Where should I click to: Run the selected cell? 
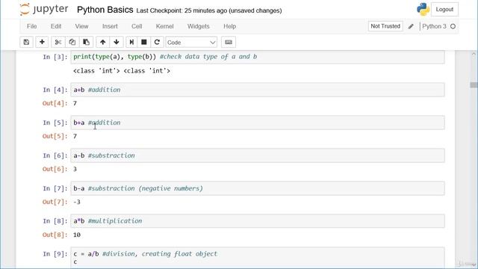(x=131, y=42)
